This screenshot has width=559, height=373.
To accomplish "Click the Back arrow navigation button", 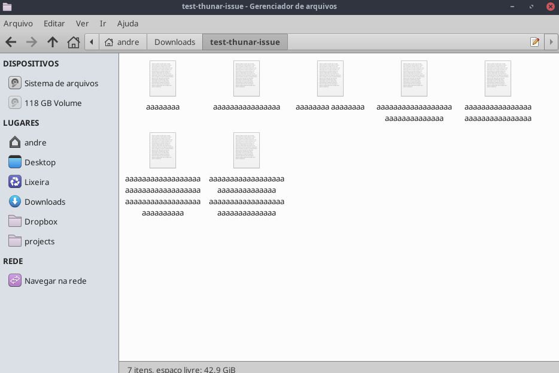I will 11,42.
